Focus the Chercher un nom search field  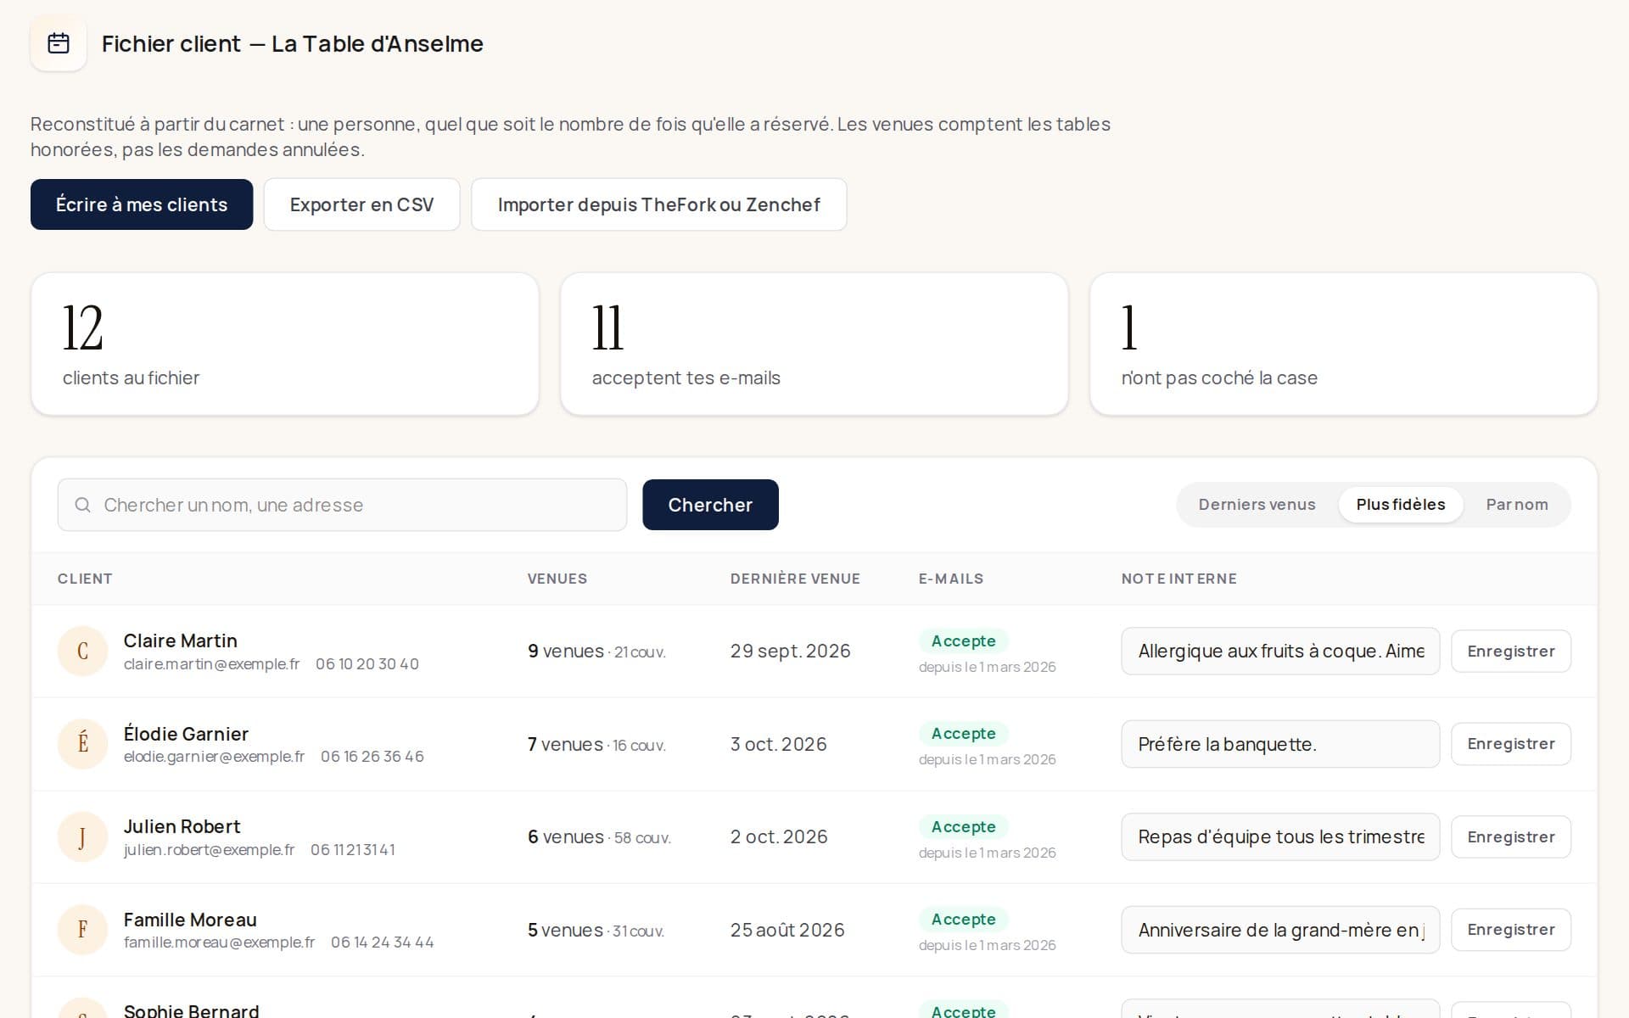click(342, 505)
